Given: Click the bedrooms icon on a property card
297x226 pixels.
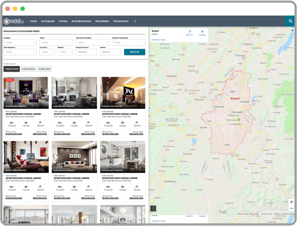Looking at the screenshot, I should (x=12, y=123).
